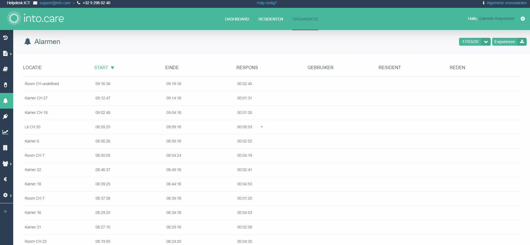Sort by the LOCATIE column header
This screenshot has width=530, height=245.
[32, 67]
